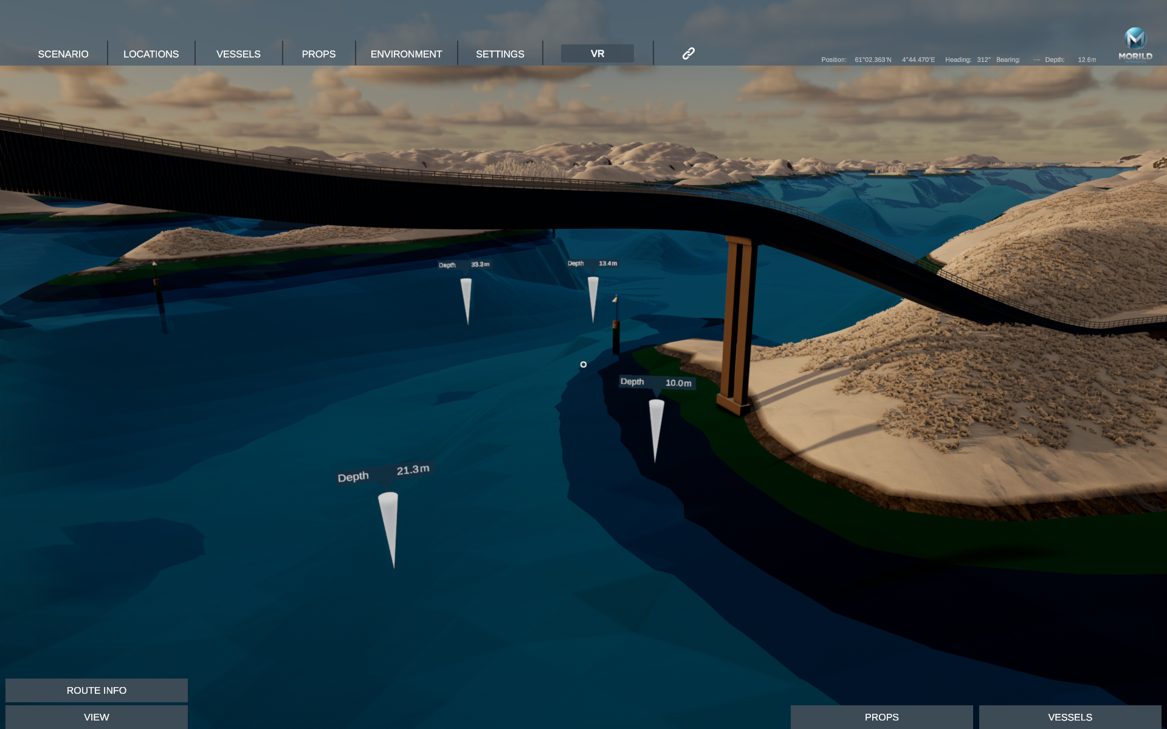This screenshot has width=1167, height=729.
Task: Open the LOCATIONS dropdown menu
Action: point(151,53)
